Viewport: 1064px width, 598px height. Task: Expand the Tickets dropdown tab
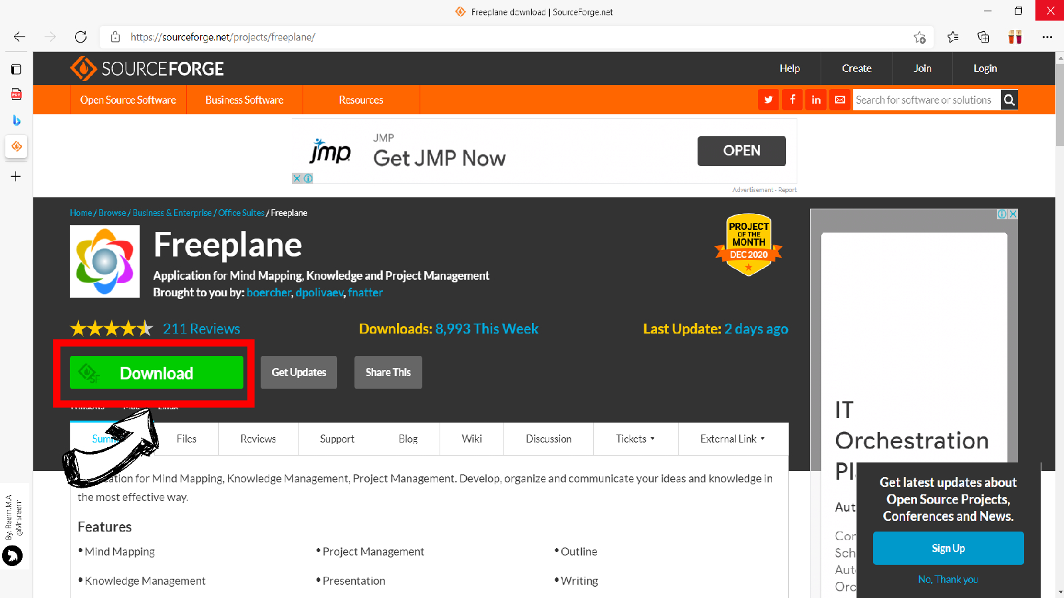(635, 439)
